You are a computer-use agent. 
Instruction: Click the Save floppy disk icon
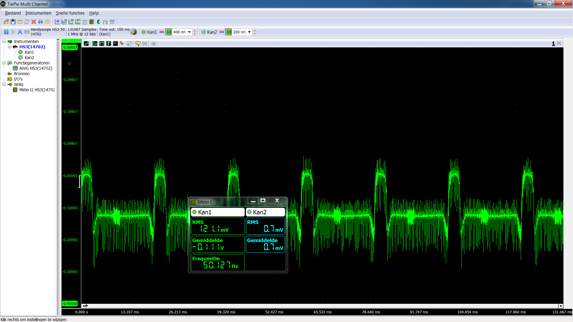[x=13, y=22]
